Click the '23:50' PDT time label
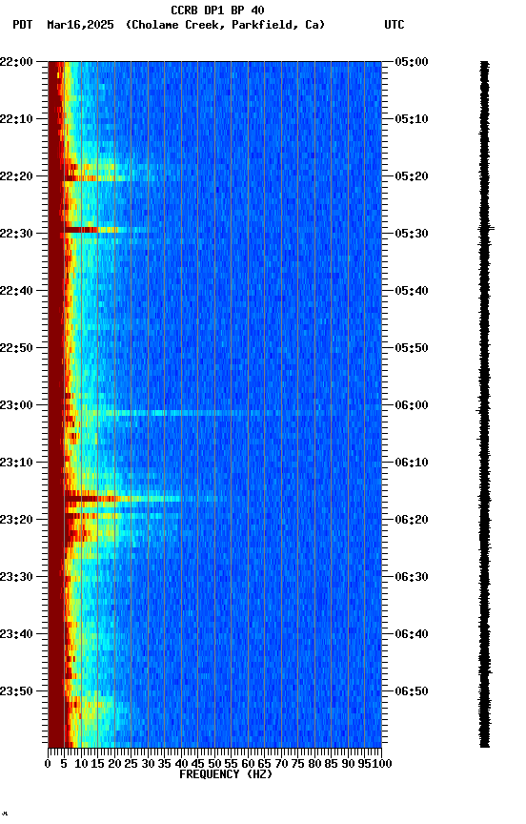The image size is (526, 824). pyautogui.click(x=16, y=691)
